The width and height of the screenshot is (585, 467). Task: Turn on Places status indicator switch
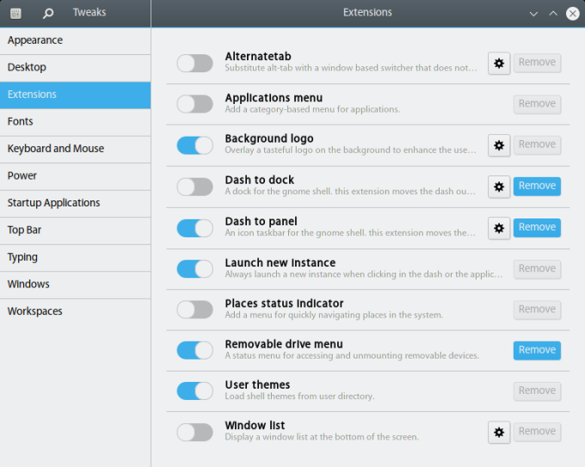(194, 310)
